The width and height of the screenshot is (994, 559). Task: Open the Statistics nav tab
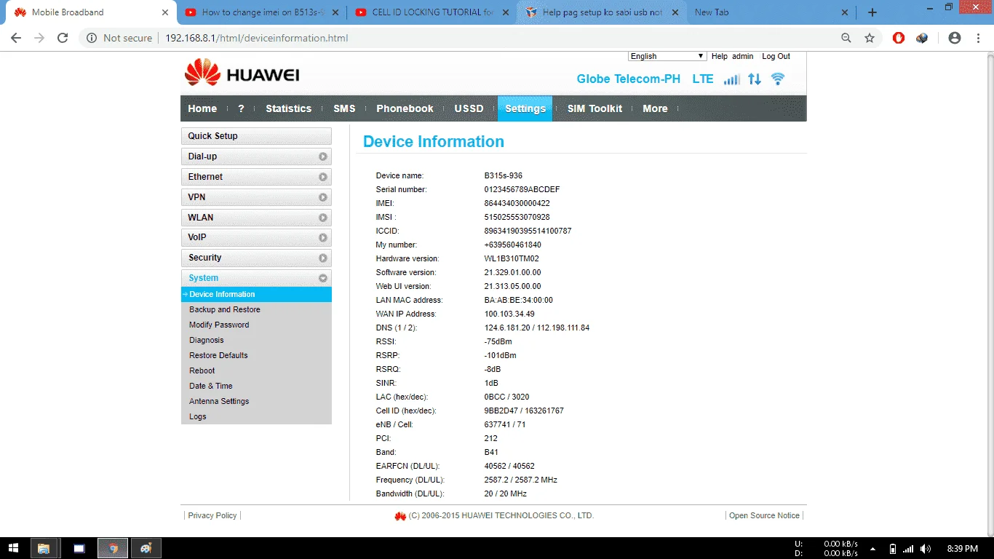click(288, 108)
